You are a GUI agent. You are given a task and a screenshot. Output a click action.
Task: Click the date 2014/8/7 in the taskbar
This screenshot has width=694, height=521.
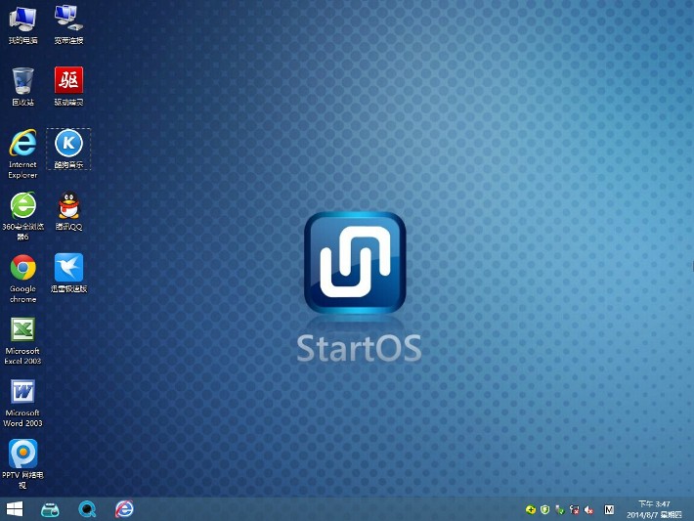642,515
